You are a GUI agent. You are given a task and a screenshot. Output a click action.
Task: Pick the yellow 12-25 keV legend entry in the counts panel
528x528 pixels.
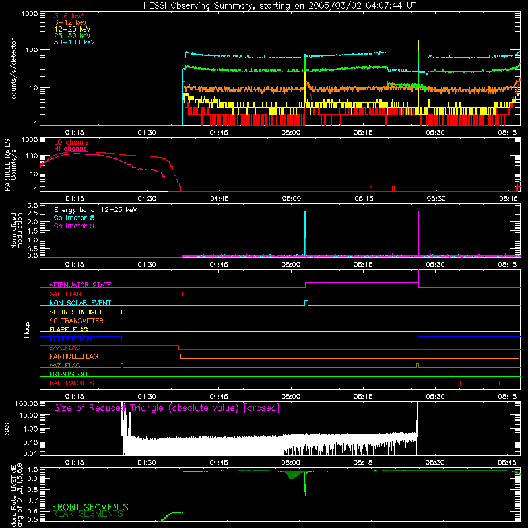(73, 29)
